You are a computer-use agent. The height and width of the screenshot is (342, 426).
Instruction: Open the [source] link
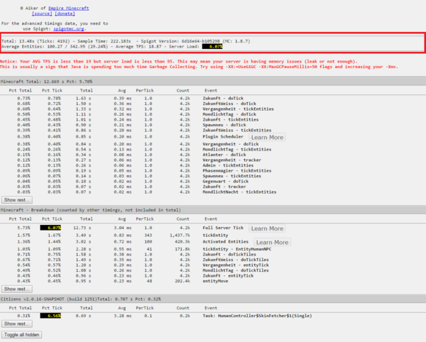click(x=42, y=13)
